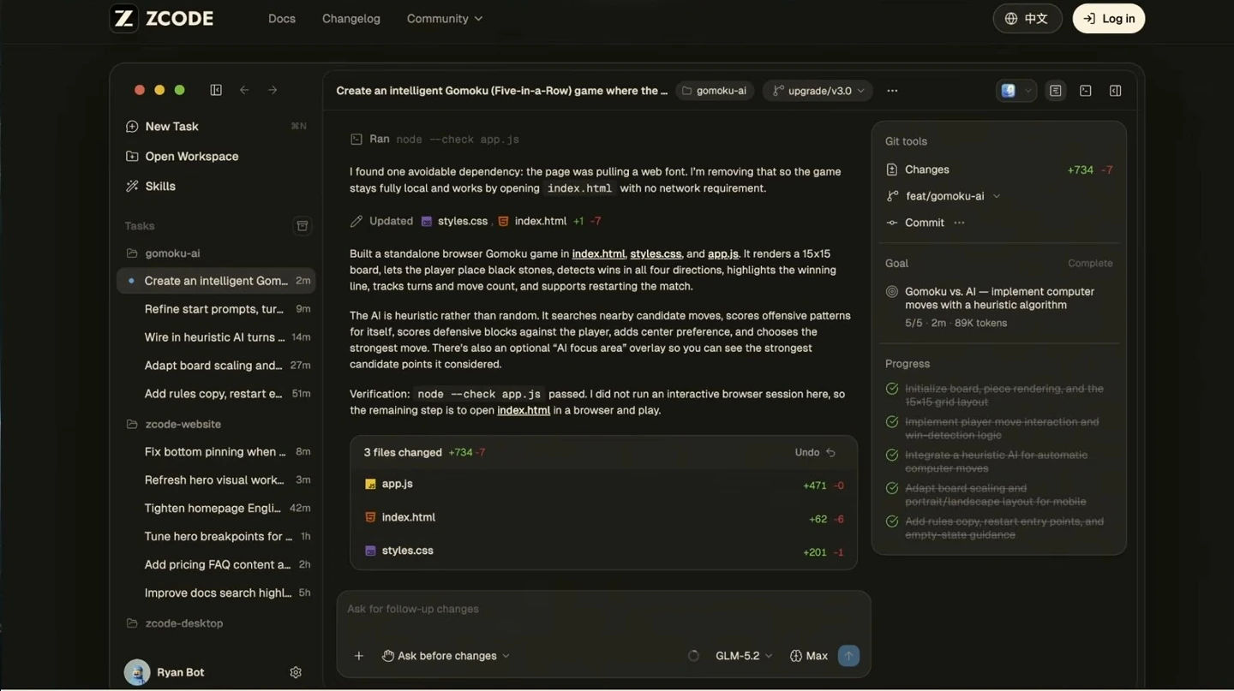Open the GLM-5.2 model dropdown
The height and width of the screenshot is (691, 1234).
(x=744, y=656)
